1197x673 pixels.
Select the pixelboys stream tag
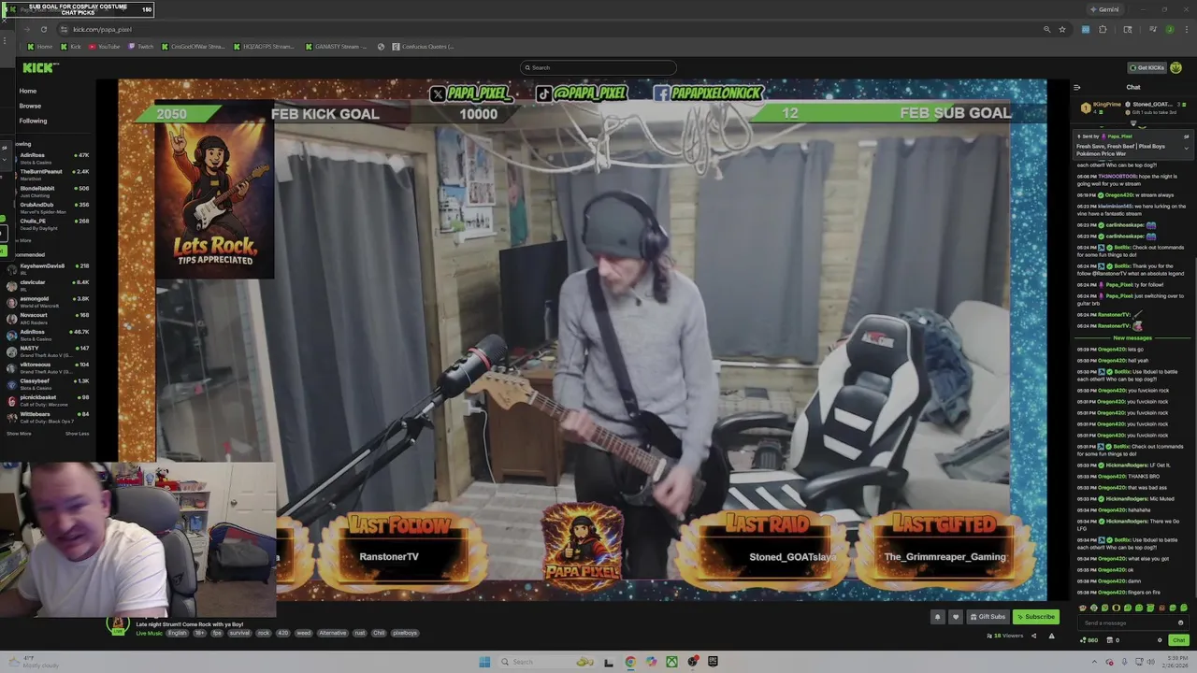coord(405,633)
